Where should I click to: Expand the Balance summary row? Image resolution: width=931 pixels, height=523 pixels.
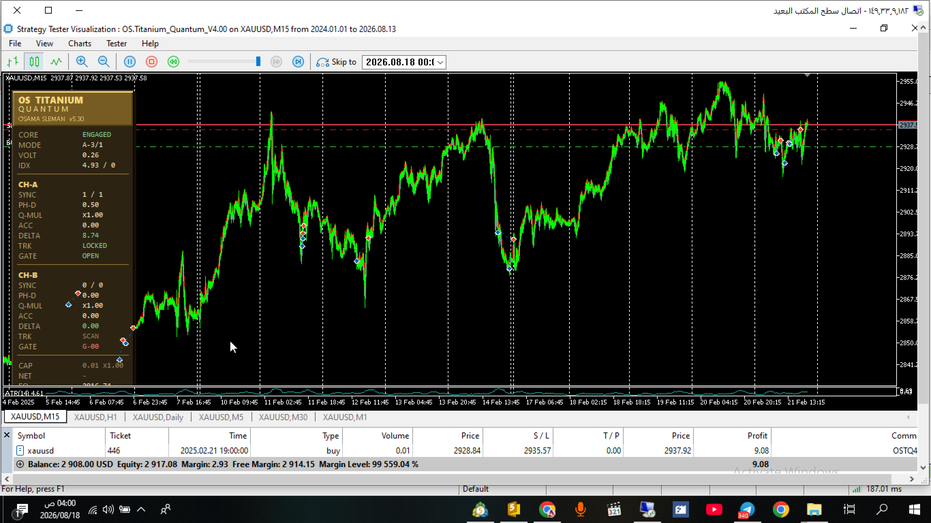click(x=20, y=464)
